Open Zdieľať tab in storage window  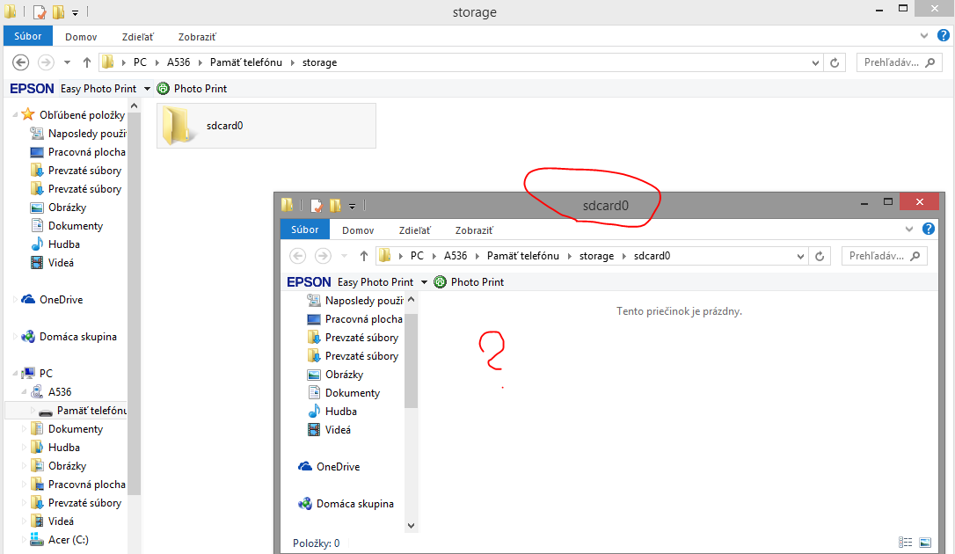138,37
